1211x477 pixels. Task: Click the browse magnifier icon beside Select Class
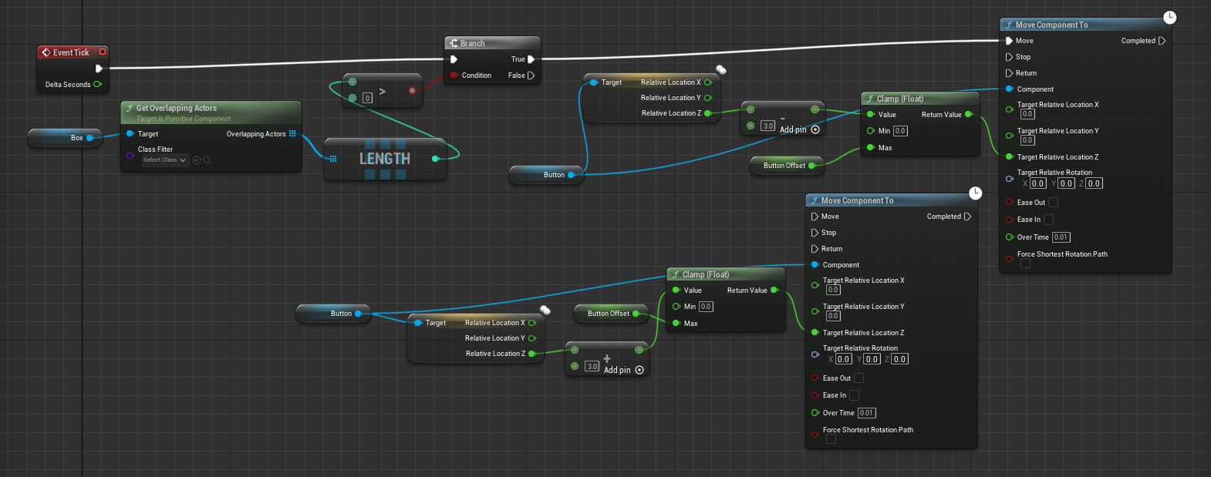coord(207,160)
